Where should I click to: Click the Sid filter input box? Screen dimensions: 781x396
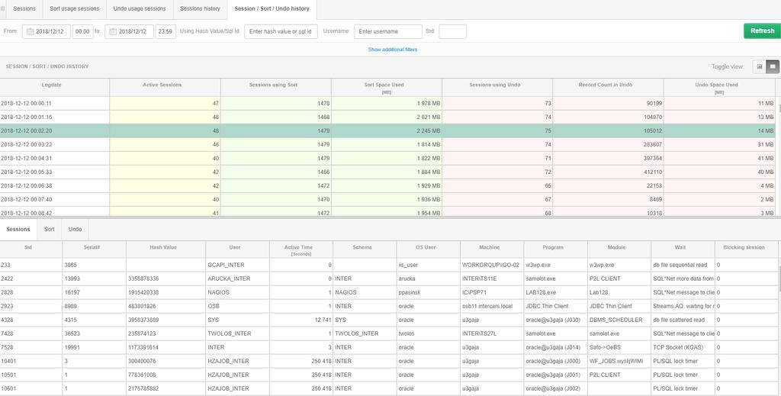tap(452, 31)
